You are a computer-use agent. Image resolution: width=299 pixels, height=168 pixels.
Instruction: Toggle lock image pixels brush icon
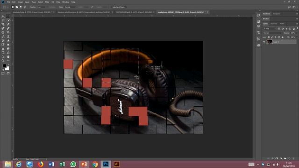[272, 37]
